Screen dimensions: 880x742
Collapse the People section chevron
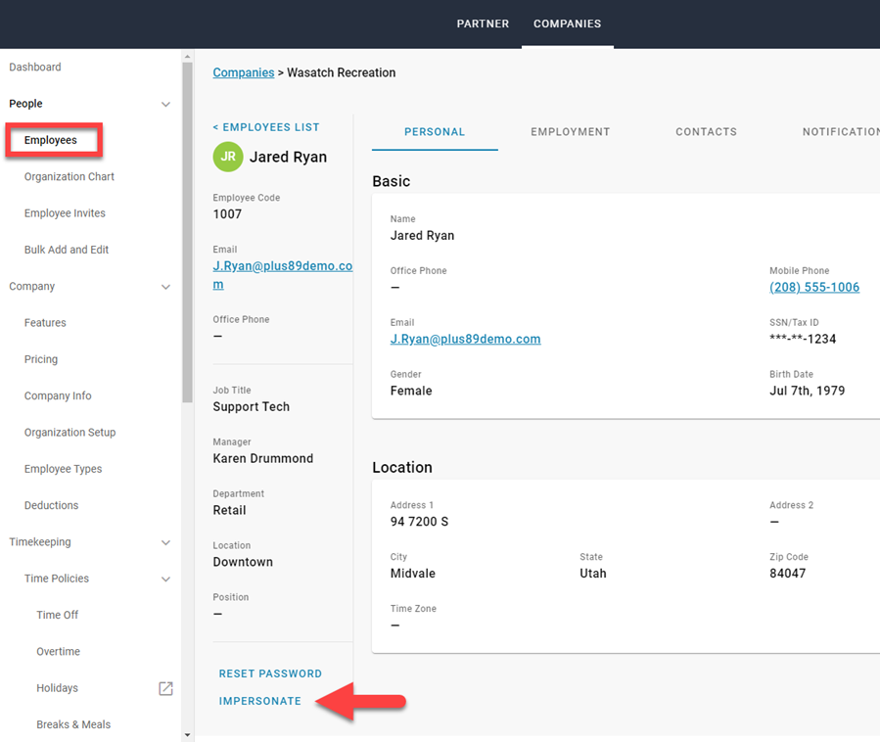pyautogui.click(x=165, y=103)
